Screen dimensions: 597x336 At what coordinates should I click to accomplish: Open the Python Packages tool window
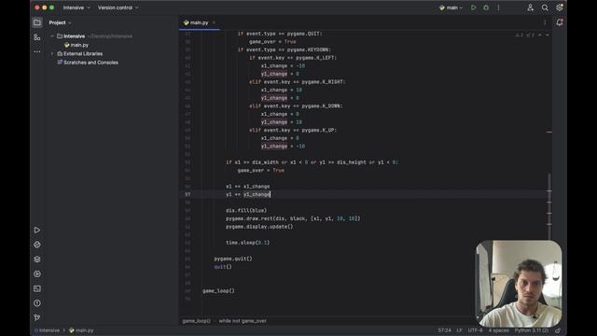tap(37, 259)
